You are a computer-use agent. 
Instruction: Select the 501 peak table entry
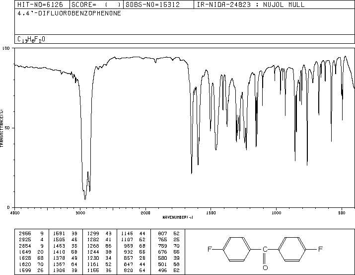[x=169, y=265]
